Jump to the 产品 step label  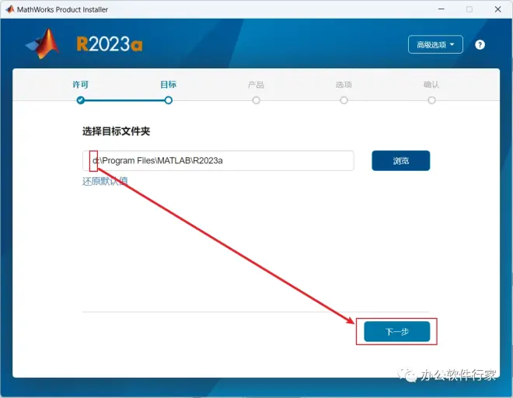point(256,85)
